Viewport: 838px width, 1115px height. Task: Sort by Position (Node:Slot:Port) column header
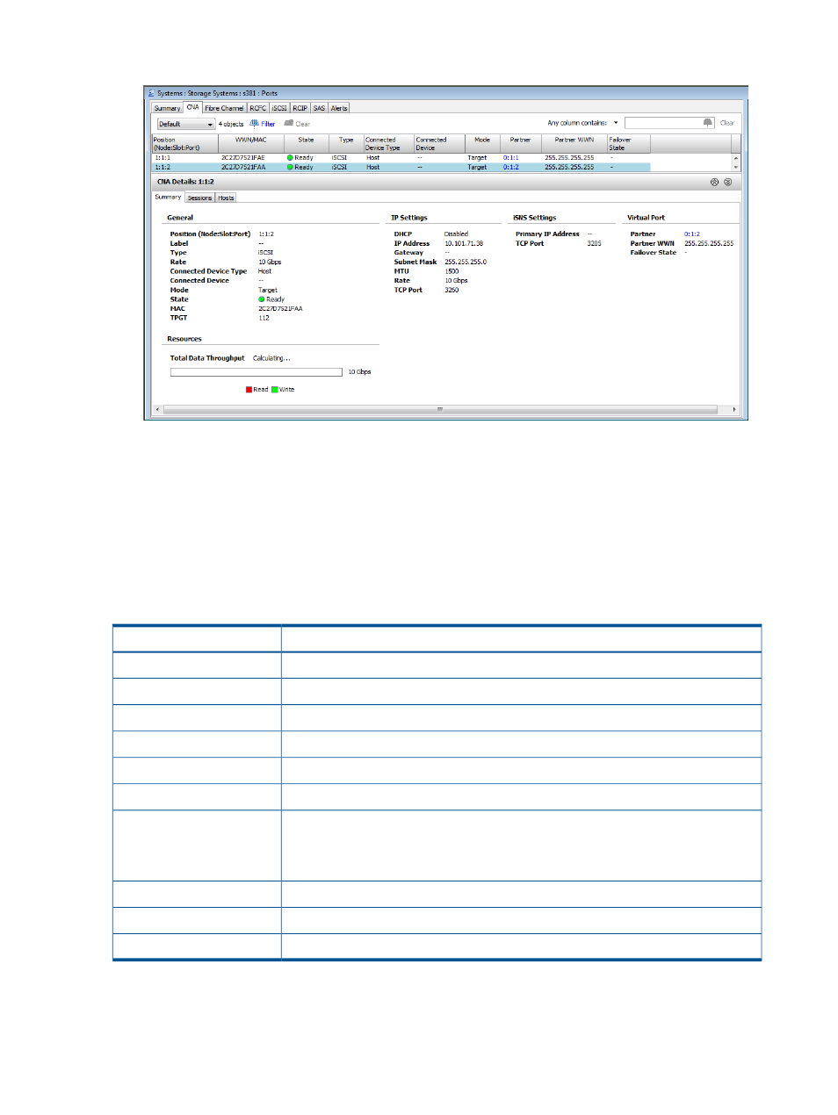(x=184, y=144)
